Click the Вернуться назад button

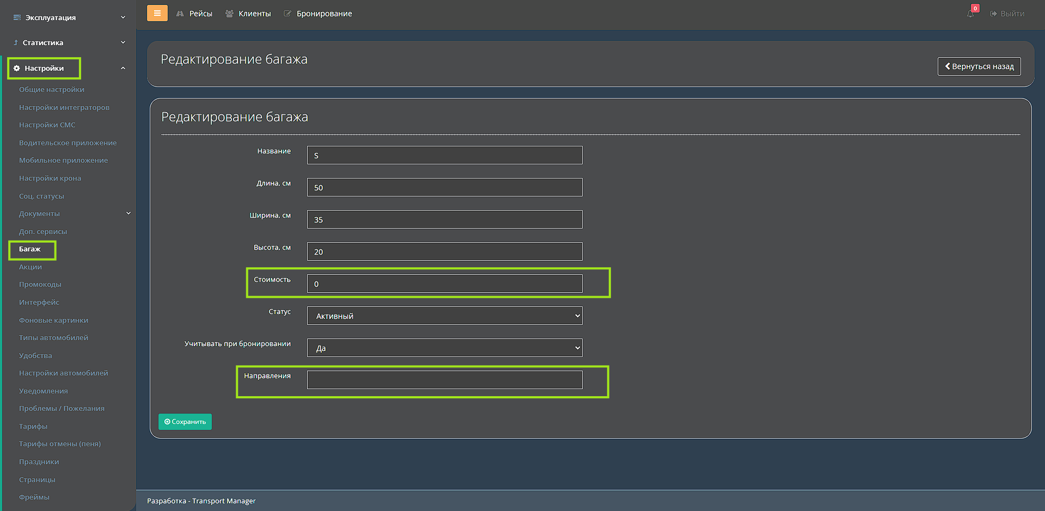pos(979,66)
